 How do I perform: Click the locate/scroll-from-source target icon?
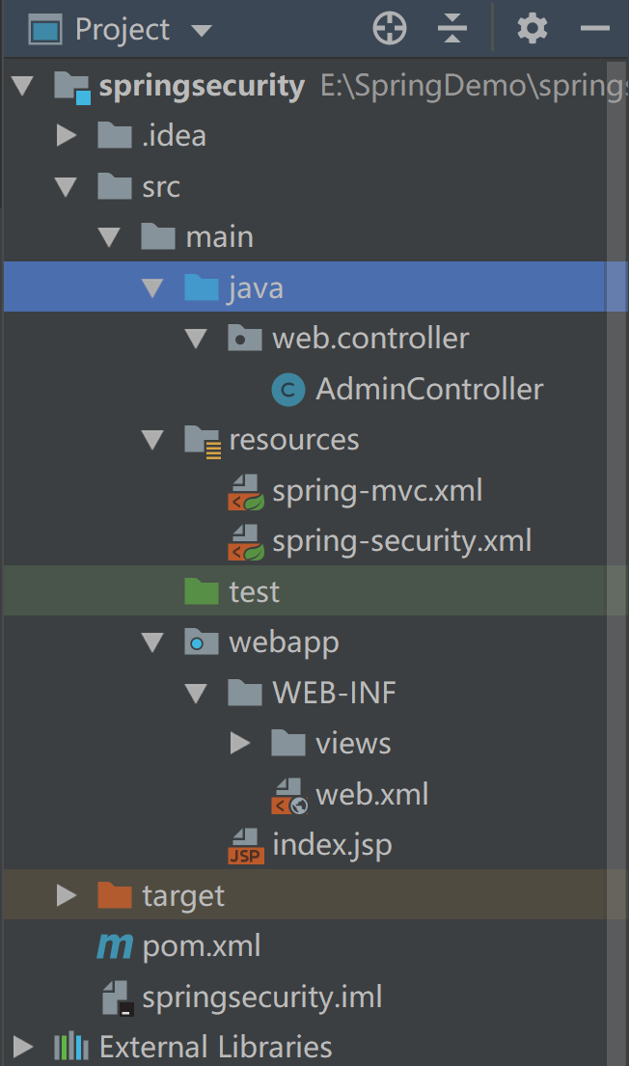(x=390, y=29)
